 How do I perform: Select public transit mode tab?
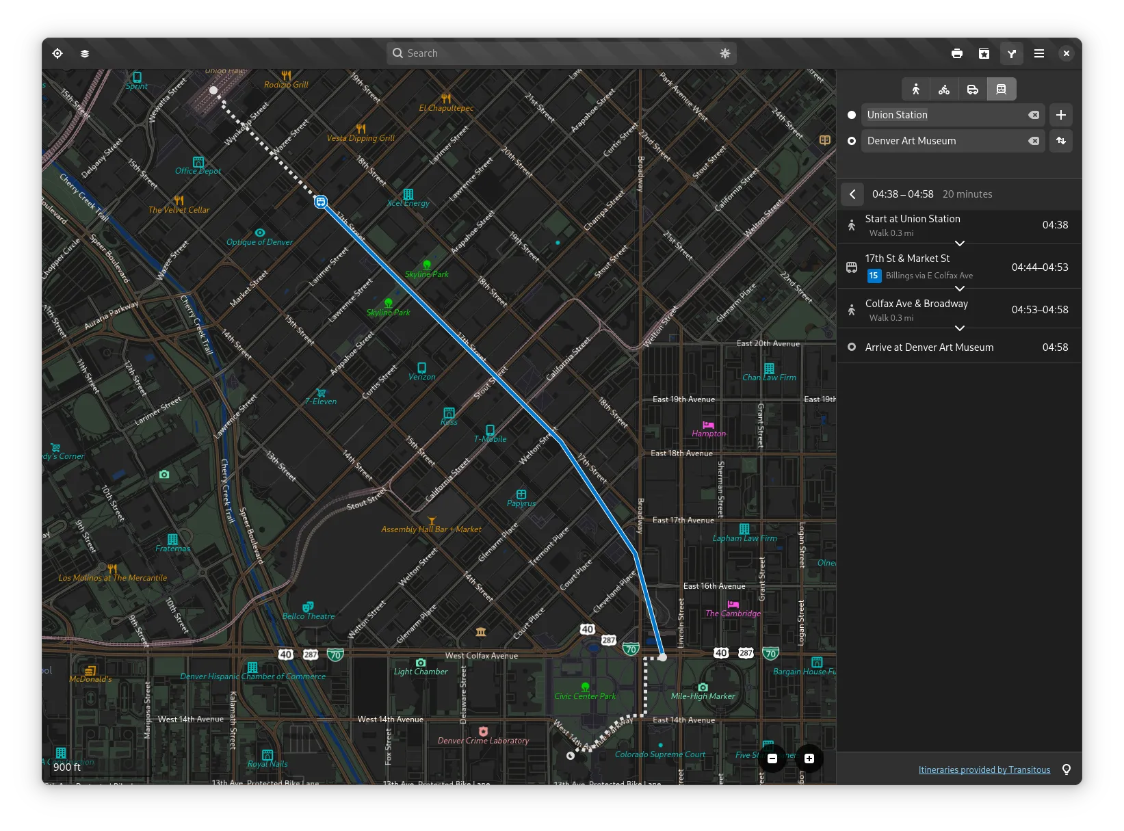pyautogui.click(x=1002, y=89)
